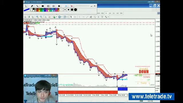
Task: Select the outlined rectangle shape tool
Action: pos(48,6)
